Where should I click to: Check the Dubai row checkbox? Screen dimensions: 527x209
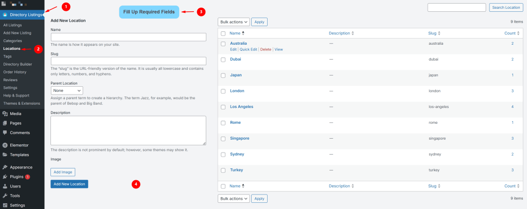(x=223, y=60)
